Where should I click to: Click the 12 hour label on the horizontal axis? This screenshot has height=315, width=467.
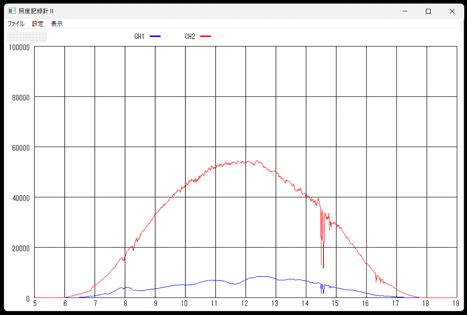pos(245,304)
